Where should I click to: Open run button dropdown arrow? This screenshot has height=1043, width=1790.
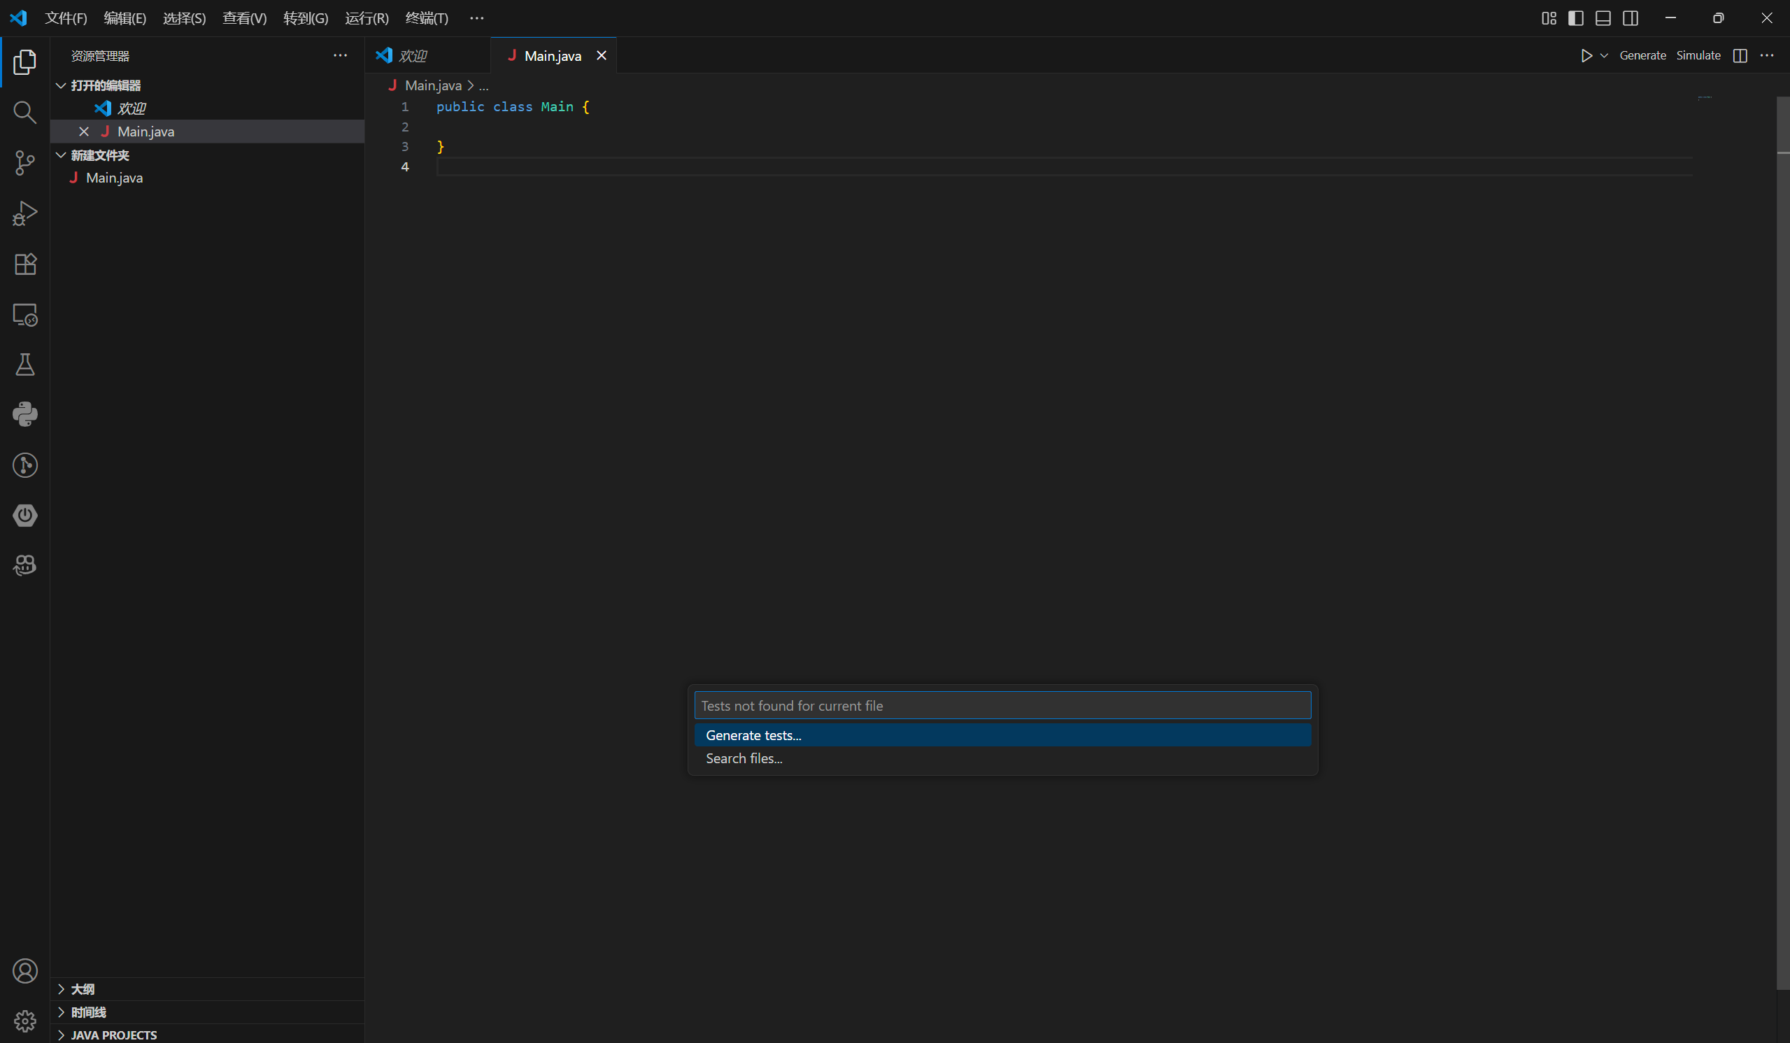pos(1604,55)
